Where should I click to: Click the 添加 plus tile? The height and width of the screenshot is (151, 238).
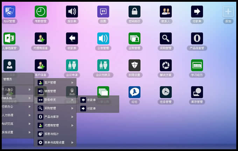(228, 12)
